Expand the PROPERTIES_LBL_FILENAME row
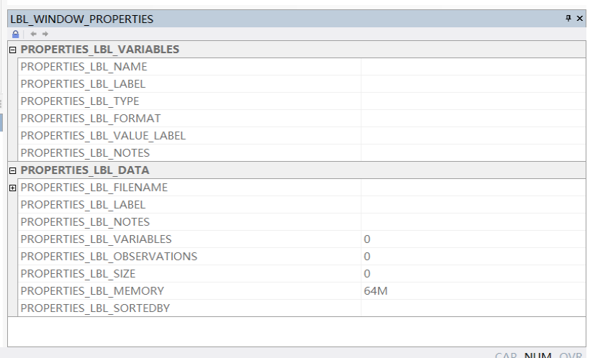This screenshot has width=590, height=358. click(x=12, y=188)
